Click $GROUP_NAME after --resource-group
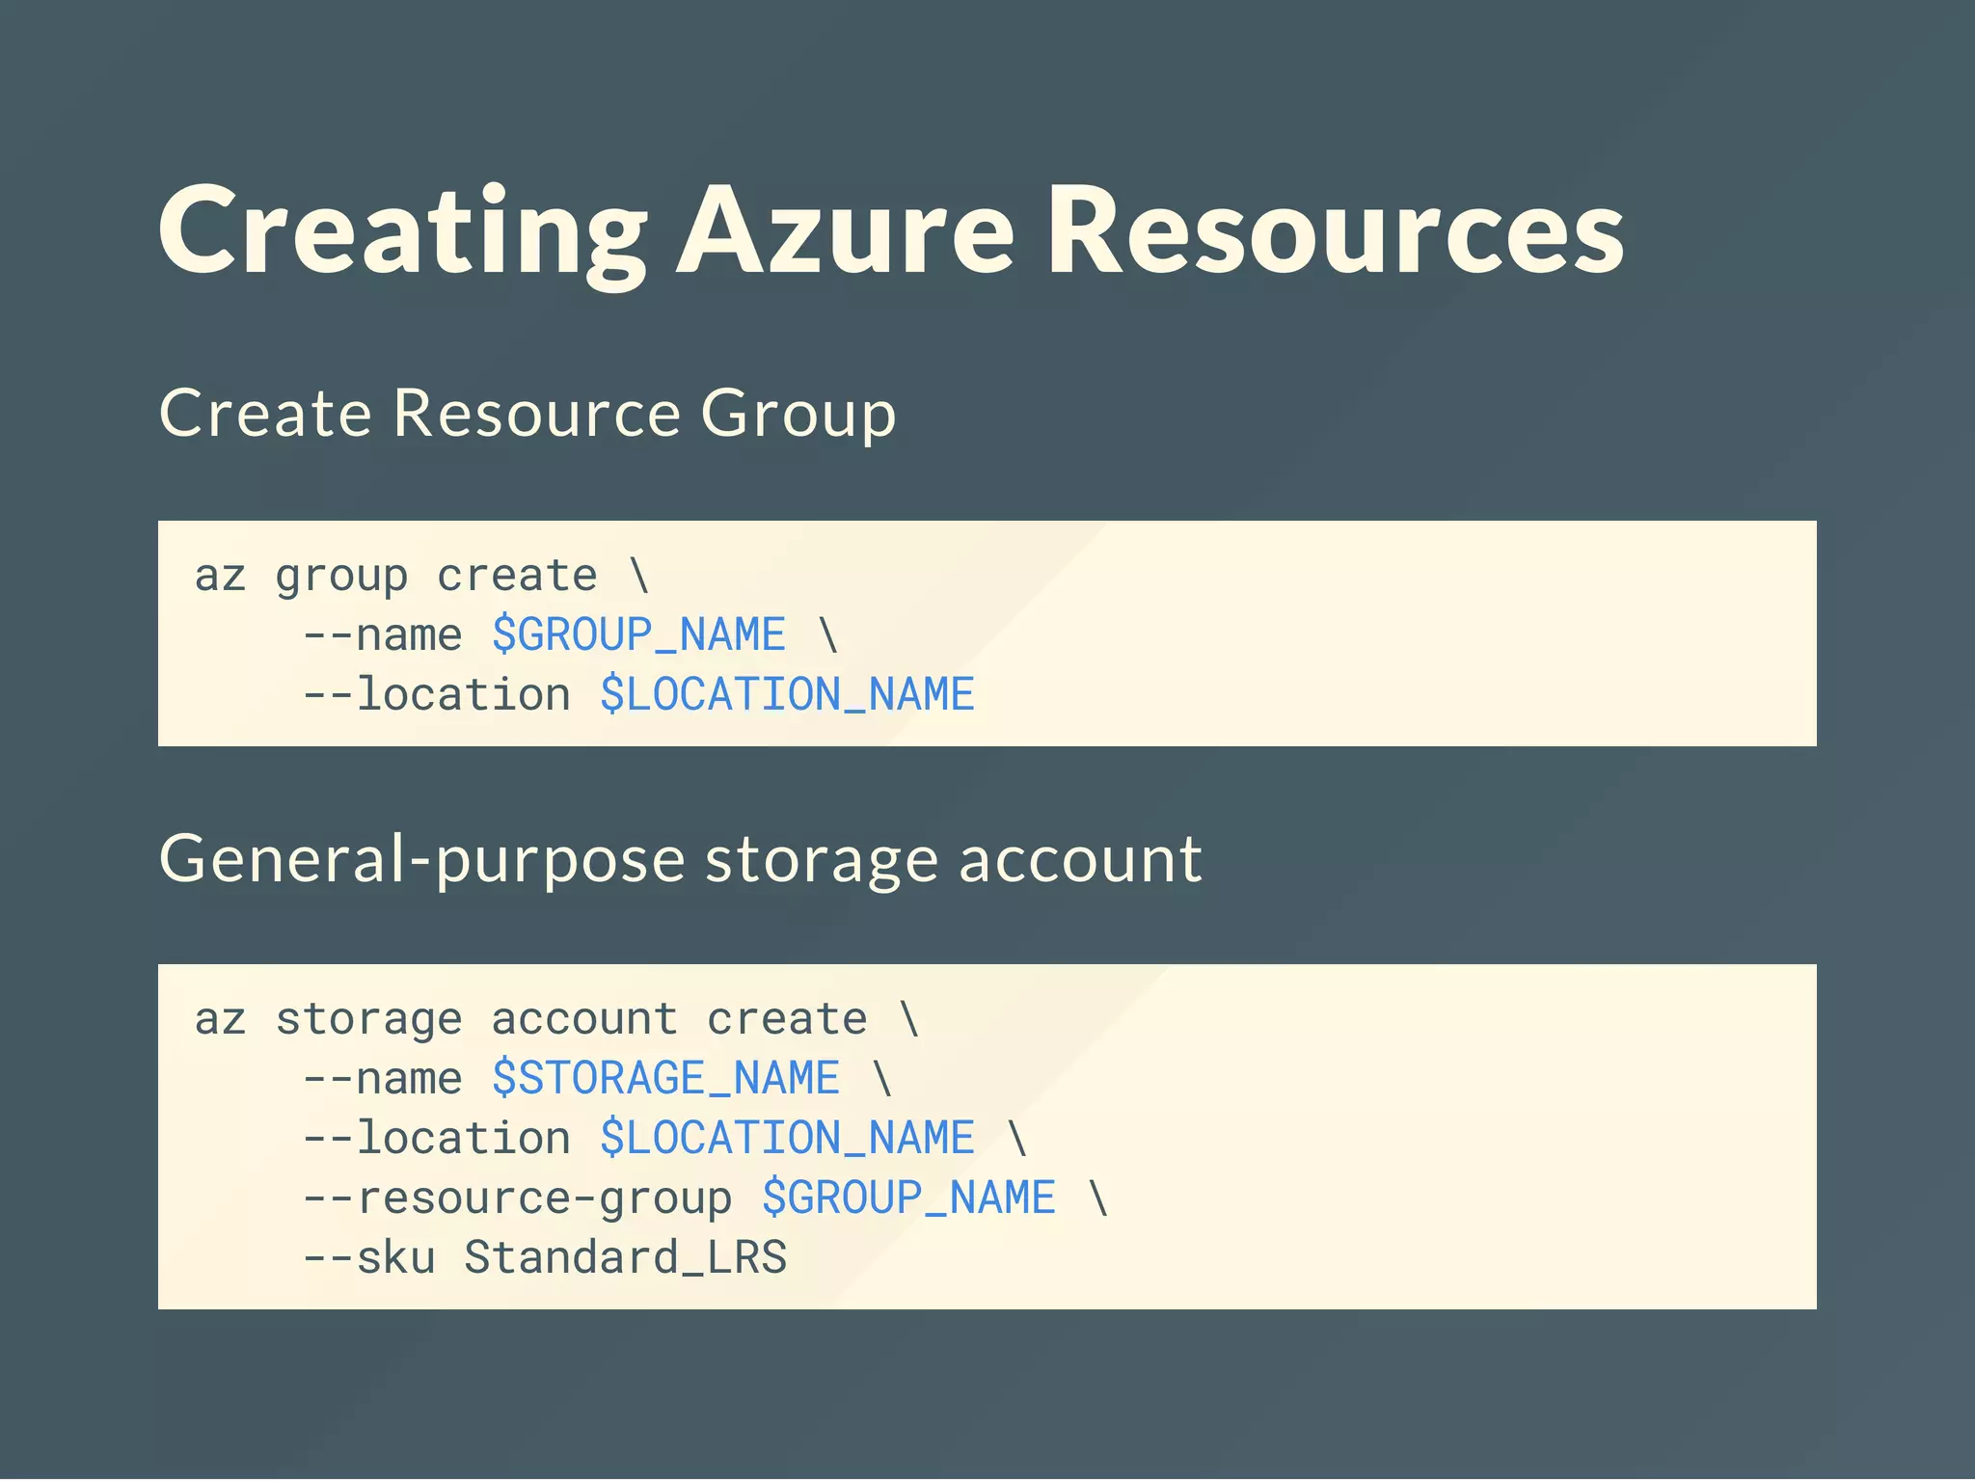 click(908, 1198)
